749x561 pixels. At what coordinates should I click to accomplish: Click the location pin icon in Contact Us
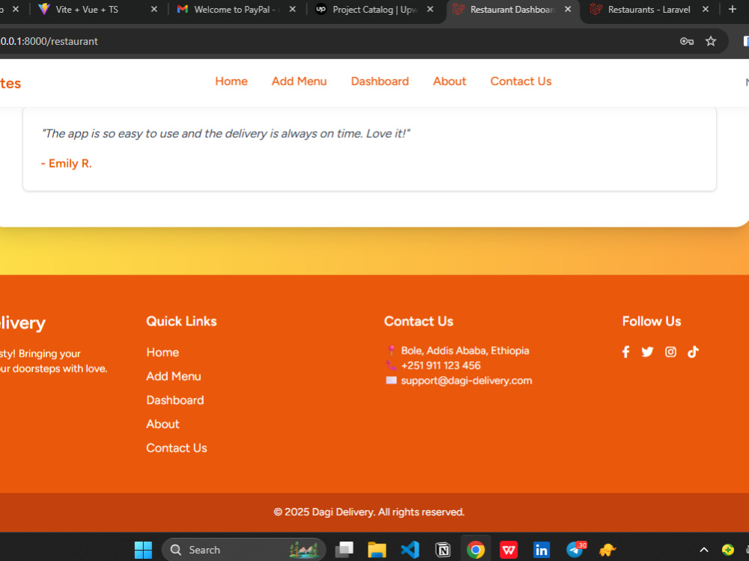point(391,351)
